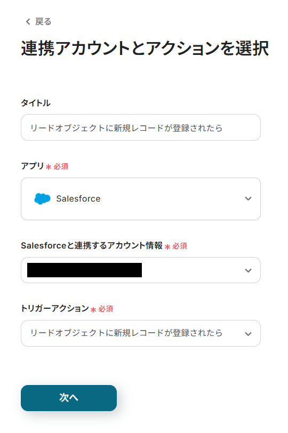Click the selected trigger action text
This screenshot has height=433, width=288.
pos(126,333)
